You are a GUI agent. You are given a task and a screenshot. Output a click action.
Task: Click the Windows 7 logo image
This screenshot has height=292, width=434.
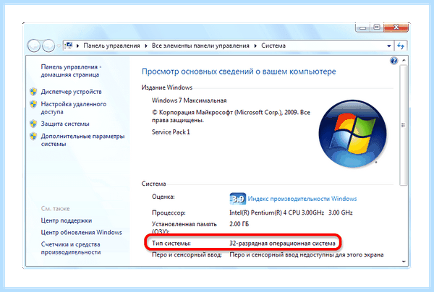[x=352, y=134]
